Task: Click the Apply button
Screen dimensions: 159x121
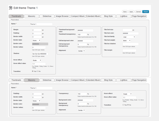Action: coord(131,12)
